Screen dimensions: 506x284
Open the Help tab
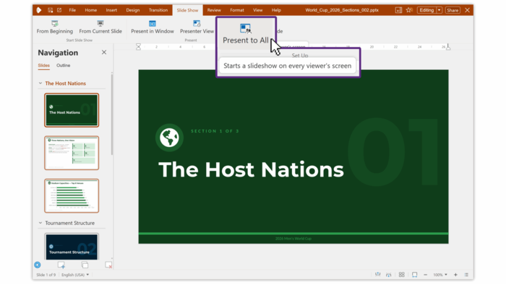pyautogui.click(x=276, y=10)
